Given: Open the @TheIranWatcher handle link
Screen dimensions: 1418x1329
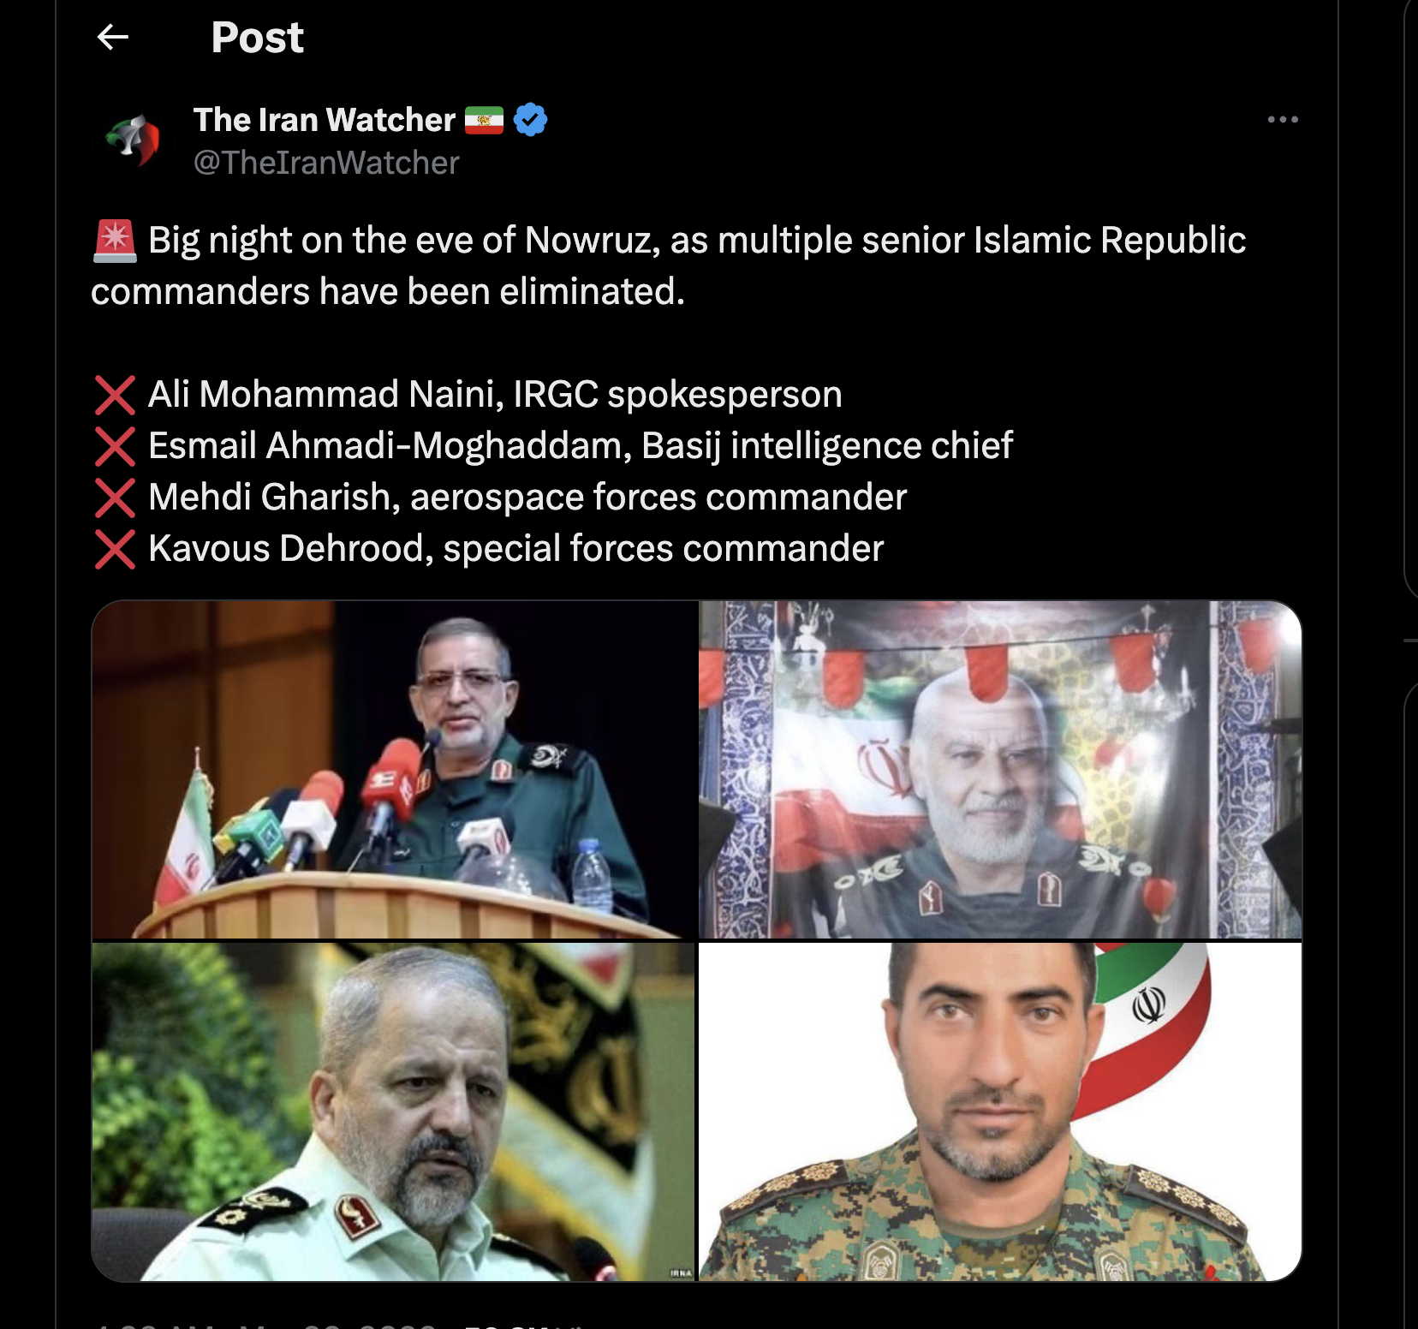Looking at the screenshot, I should click(326, 163).
